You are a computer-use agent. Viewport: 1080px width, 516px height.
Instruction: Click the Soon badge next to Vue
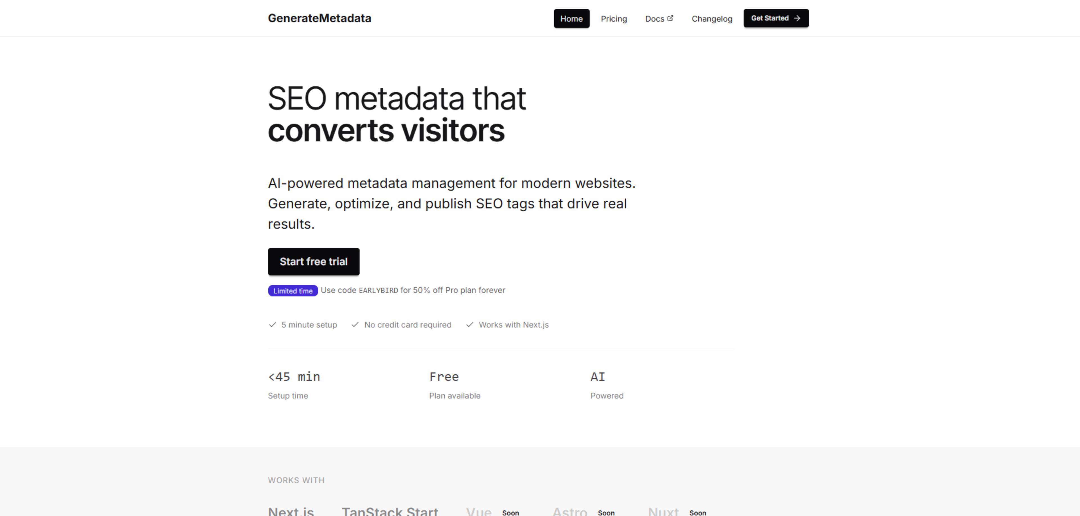point(511,513)
